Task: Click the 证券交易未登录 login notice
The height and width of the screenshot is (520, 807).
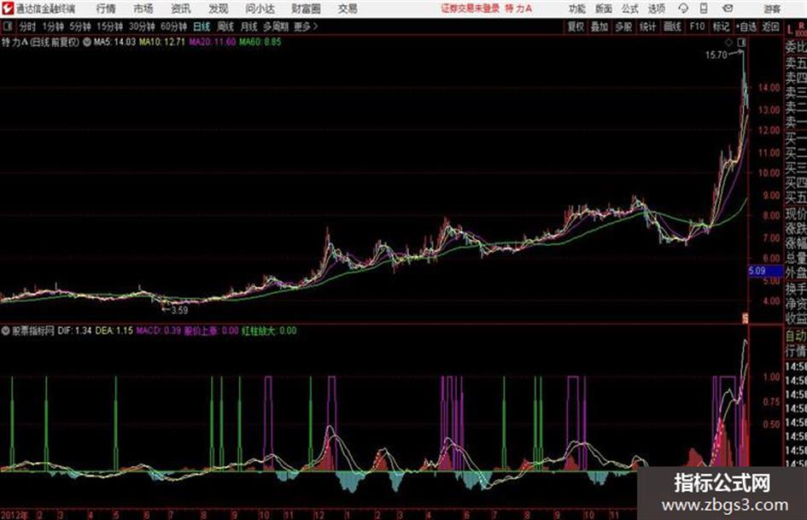Action: tap(470, 9)
